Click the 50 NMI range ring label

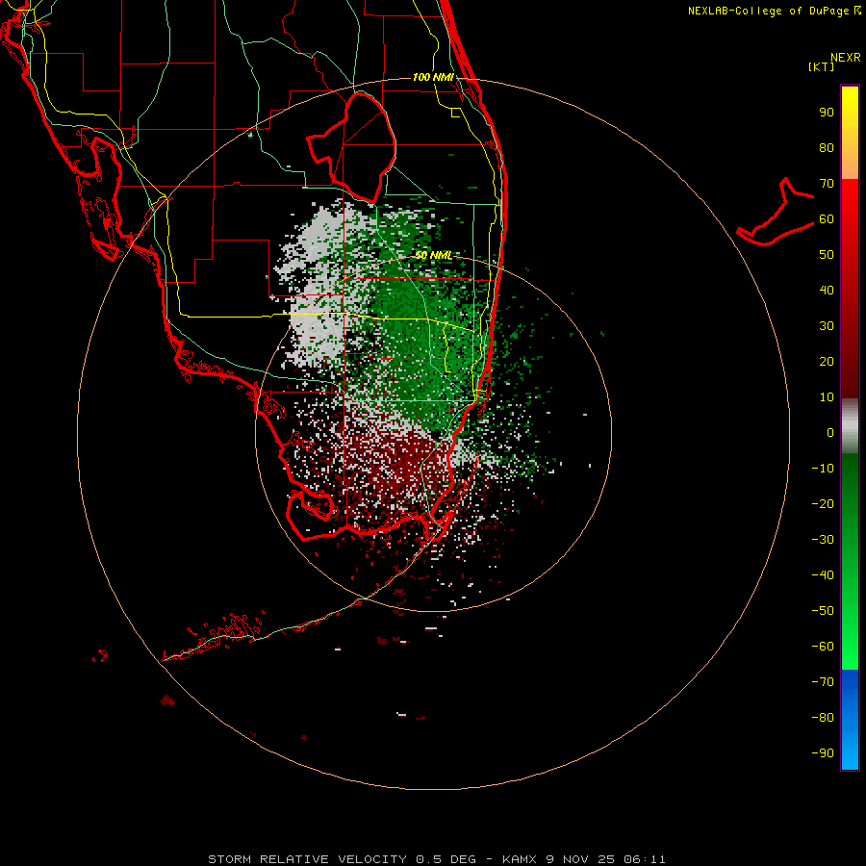pyautogui.click(x=434, y=255)
